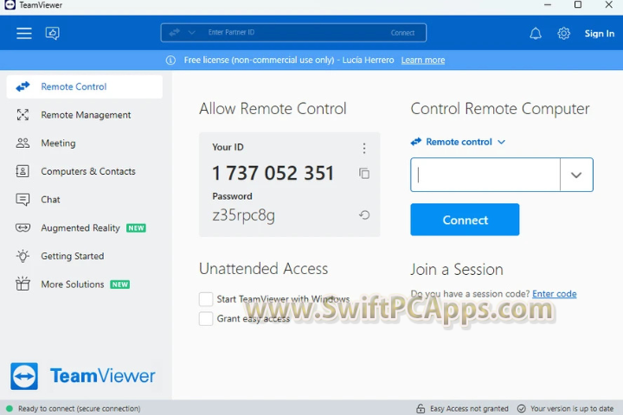This screenshot has width=623, height=415.
Task: Expand the connection mode chevron in top search bar
Action: (x=191, y=33)
